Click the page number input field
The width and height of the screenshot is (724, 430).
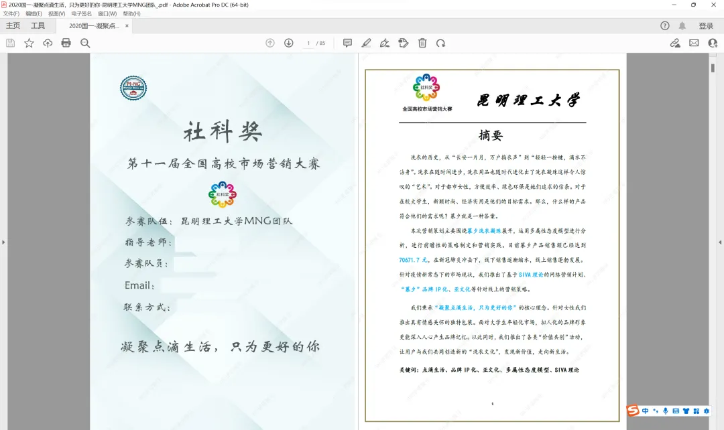(x=308, y=43)
